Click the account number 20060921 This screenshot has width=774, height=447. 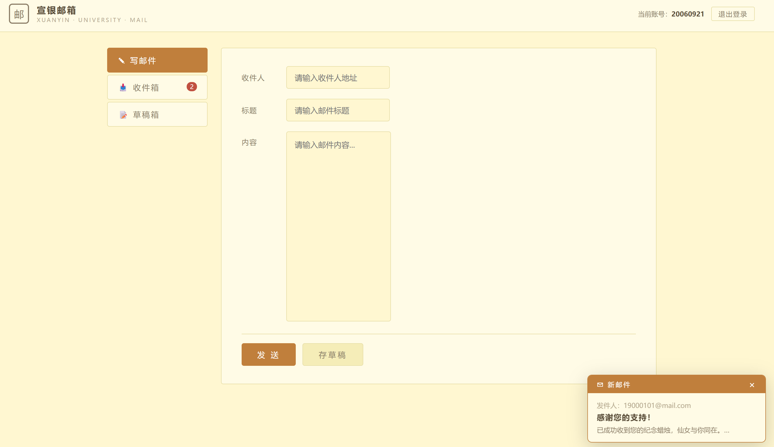688,14
